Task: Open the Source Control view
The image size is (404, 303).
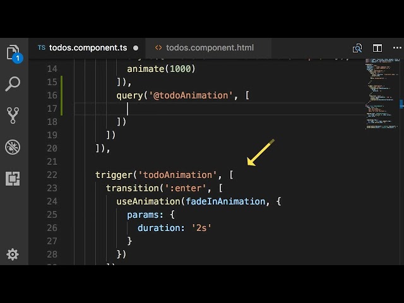Action: coord(13,116)
